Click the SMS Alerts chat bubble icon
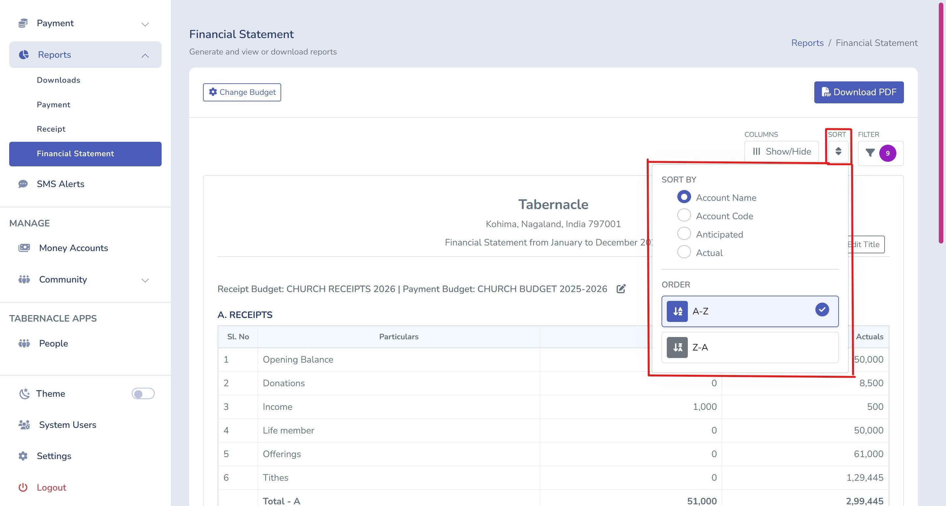Screen dimensions: 946x506 point(23,184)
